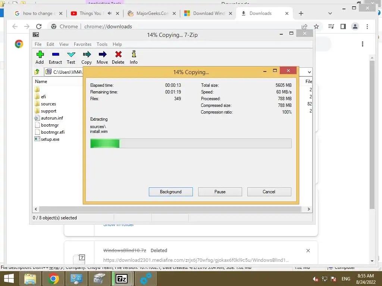Open the efi folder
Viewport: 382px width, 286px height.
pos(43,97)
